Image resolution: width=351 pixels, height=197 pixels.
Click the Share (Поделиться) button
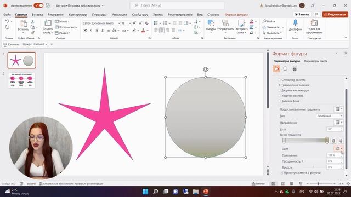(335, 14)
